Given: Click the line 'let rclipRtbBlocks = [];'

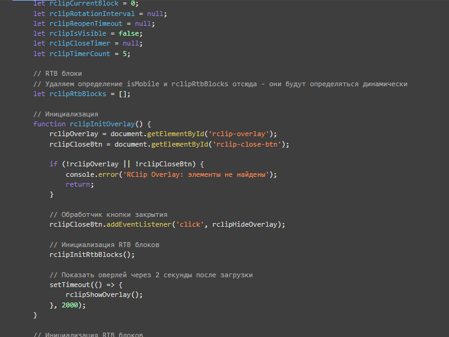Looking at the screenshot, I should click(x=81, y=94).
